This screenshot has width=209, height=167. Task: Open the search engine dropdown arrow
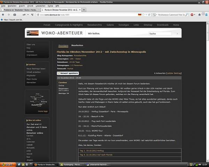156,15
